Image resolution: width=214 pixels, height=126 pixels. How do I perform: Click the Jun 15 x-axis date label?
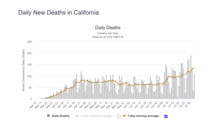(x=137, y=105)
